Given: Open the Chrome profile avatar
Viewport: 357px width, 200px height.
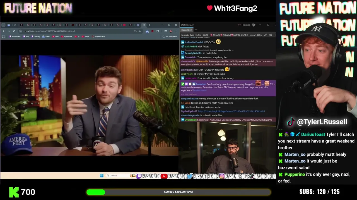Looking at the screenshot, I should (x=171, y=31).
